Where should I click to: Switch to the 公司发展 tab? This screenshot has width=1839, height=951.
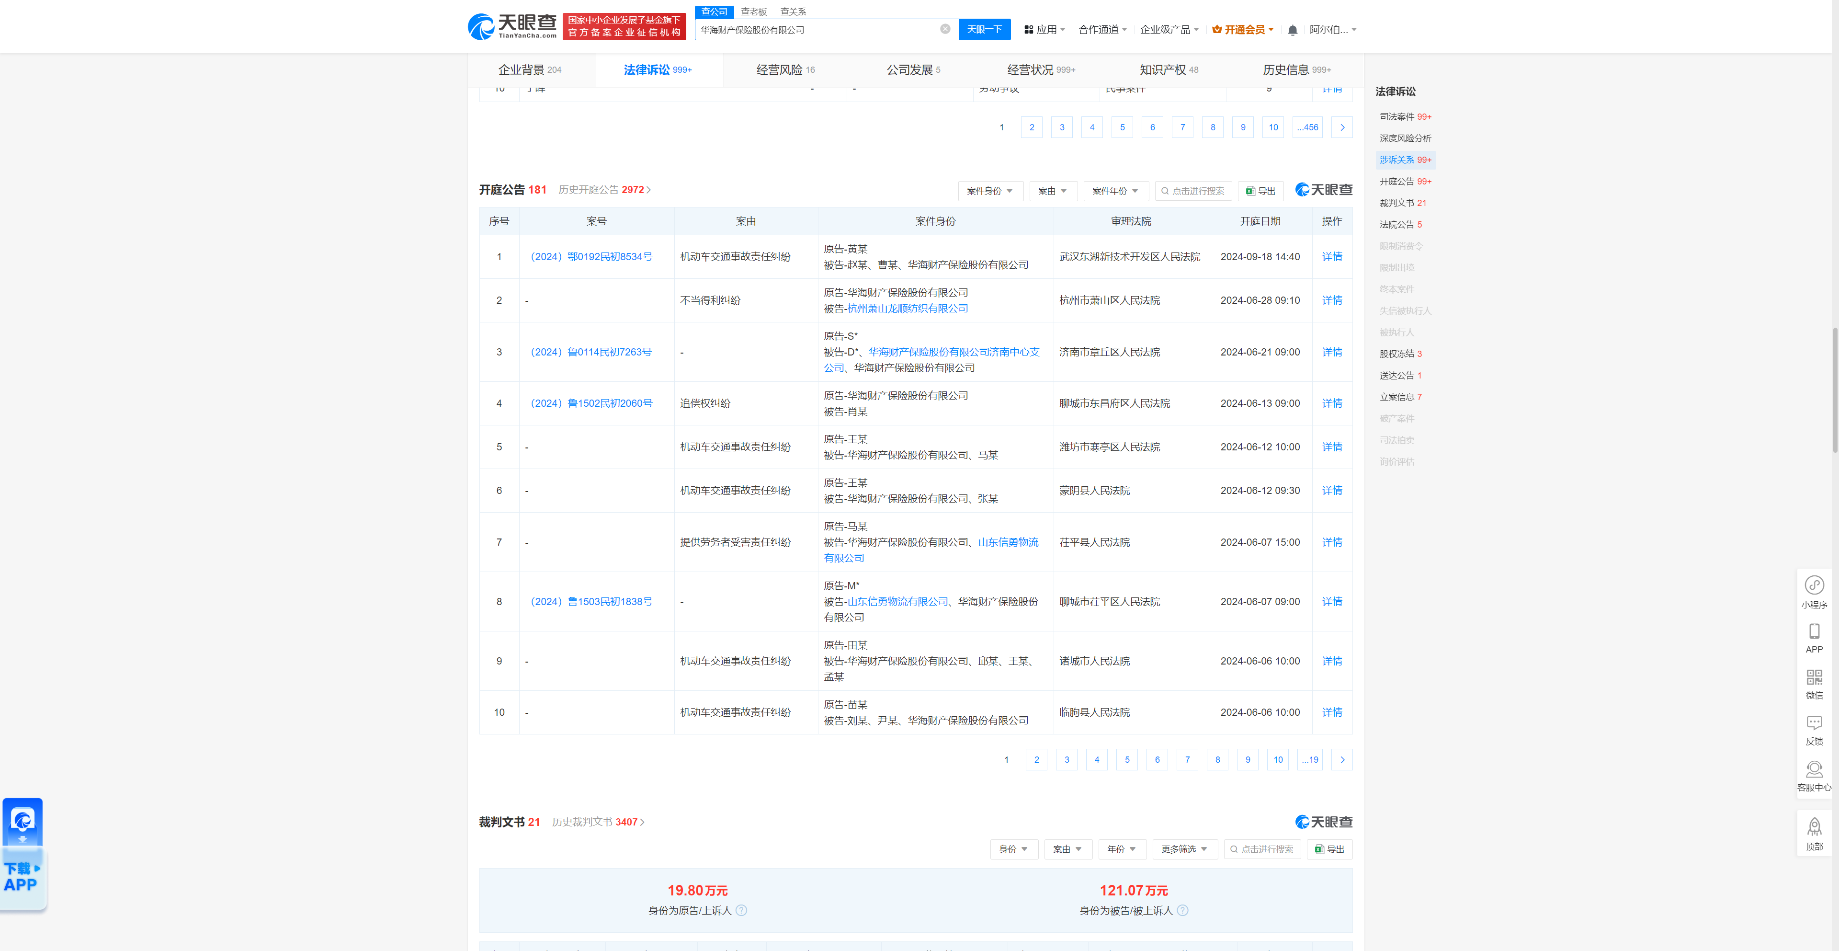pyautogui.click(x=913, y=70)
